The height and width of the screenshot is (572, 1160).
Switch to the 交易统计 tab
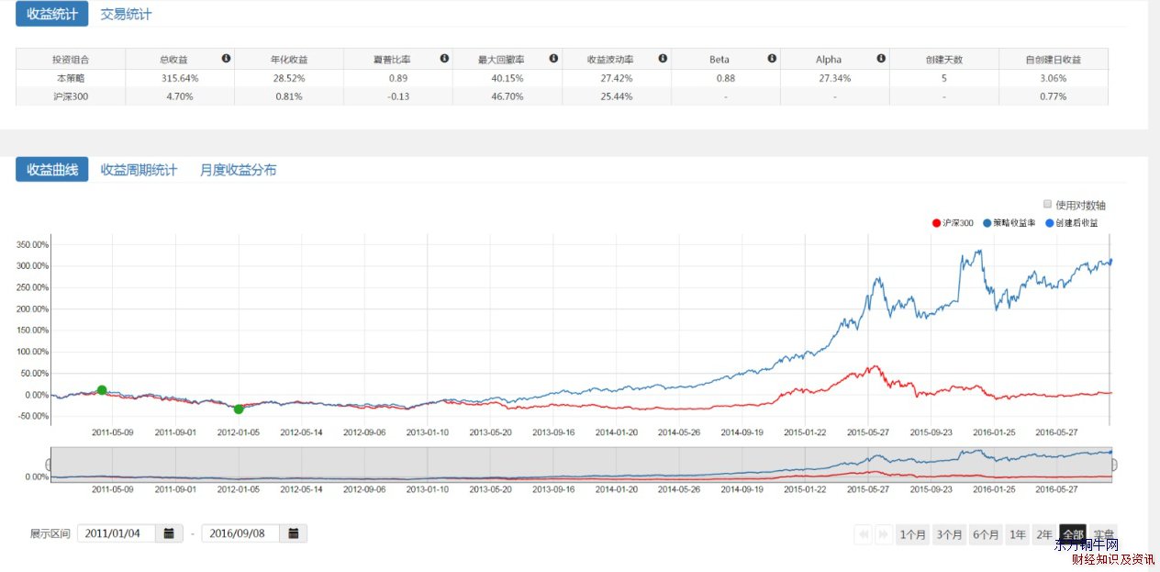(x=126, y=14)
